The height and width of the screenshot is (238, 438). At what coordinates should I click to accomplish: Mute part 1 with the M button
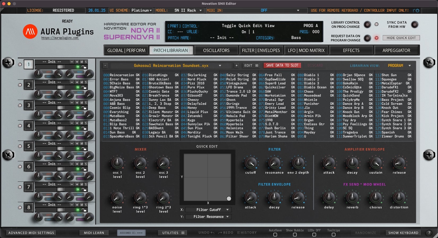coord(82,62)
